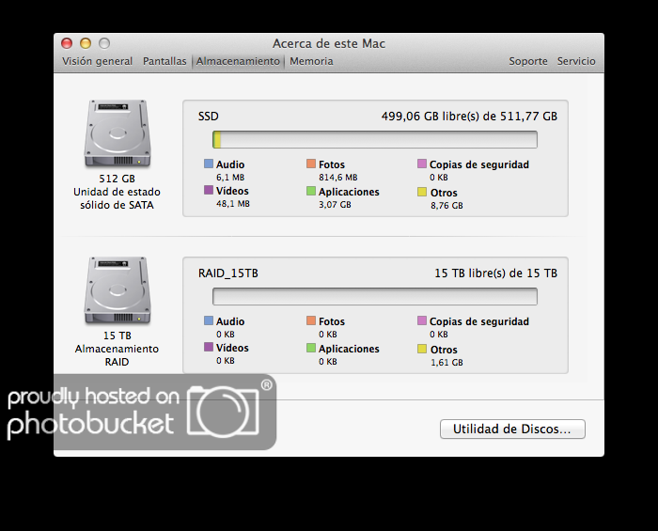Click the 15 TB RAID drive icon
The height and width of the screenshot is (531, 658).
click(x=117, y=290)
